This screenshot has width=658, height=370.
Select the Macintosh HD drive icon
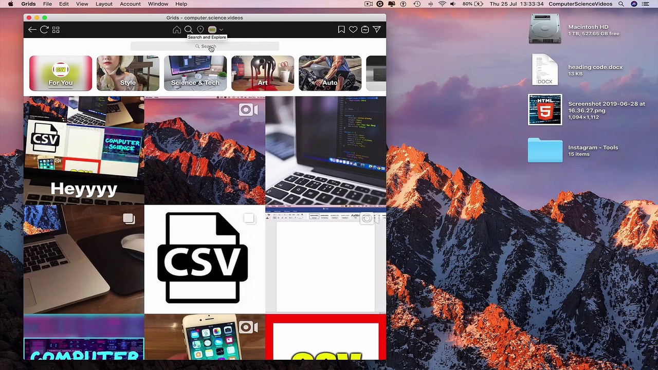tap(545, 29)
